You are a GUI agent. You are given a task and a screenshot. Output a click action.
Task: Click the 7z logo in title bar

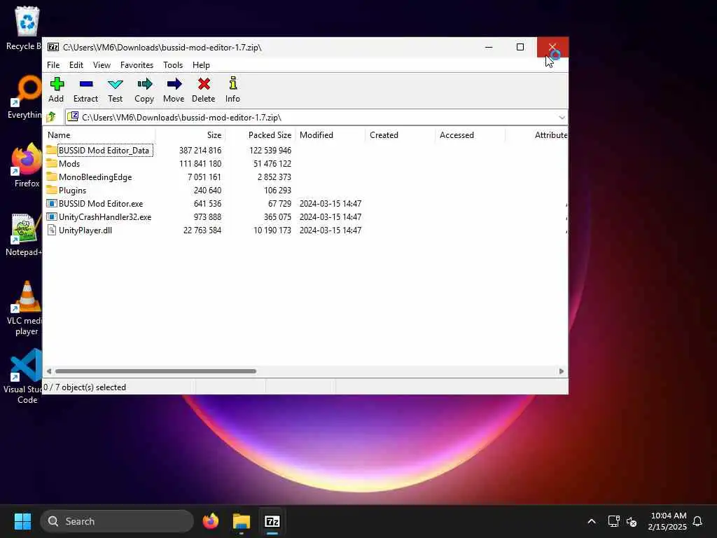[x=53, y=47]
